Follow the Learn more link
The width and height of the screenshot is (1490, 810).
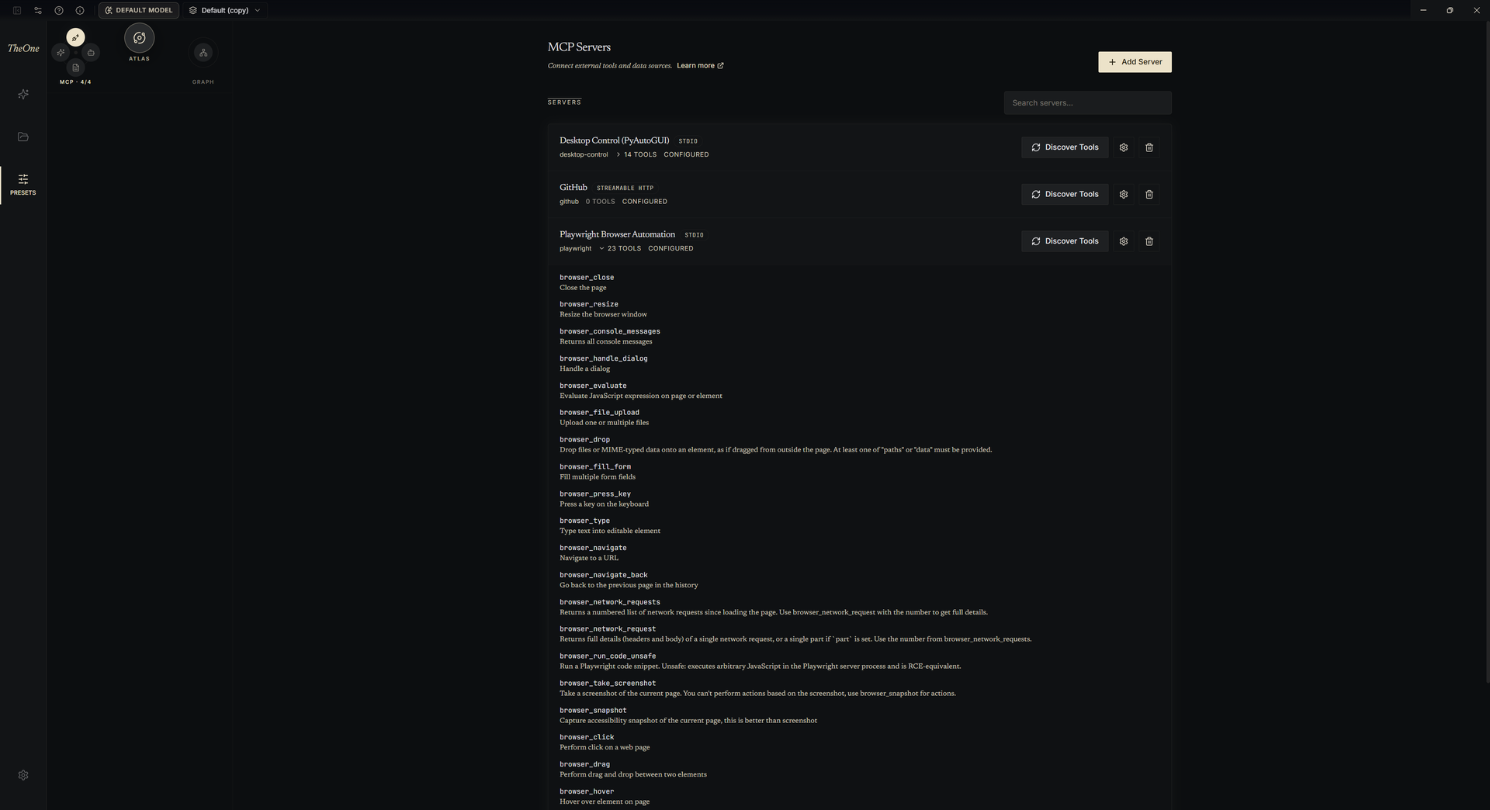(700, 66)
